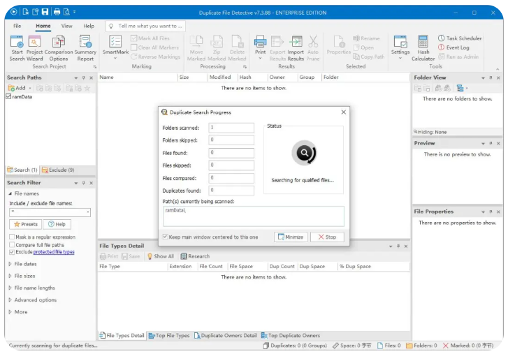Viewport: 508px width, 356px height.
Task: Switch to the View ribbon tab
Action: (x=67, y=26)
